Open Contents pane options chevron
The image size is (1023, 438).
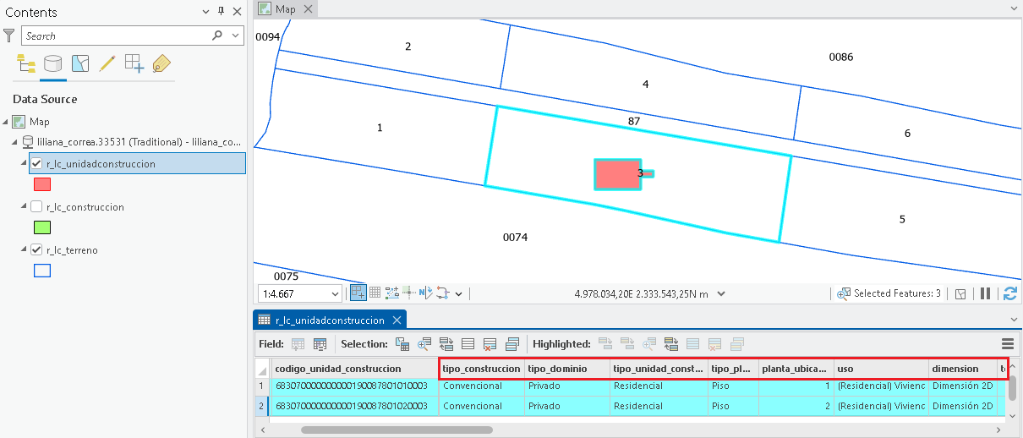tap(206, 12)
